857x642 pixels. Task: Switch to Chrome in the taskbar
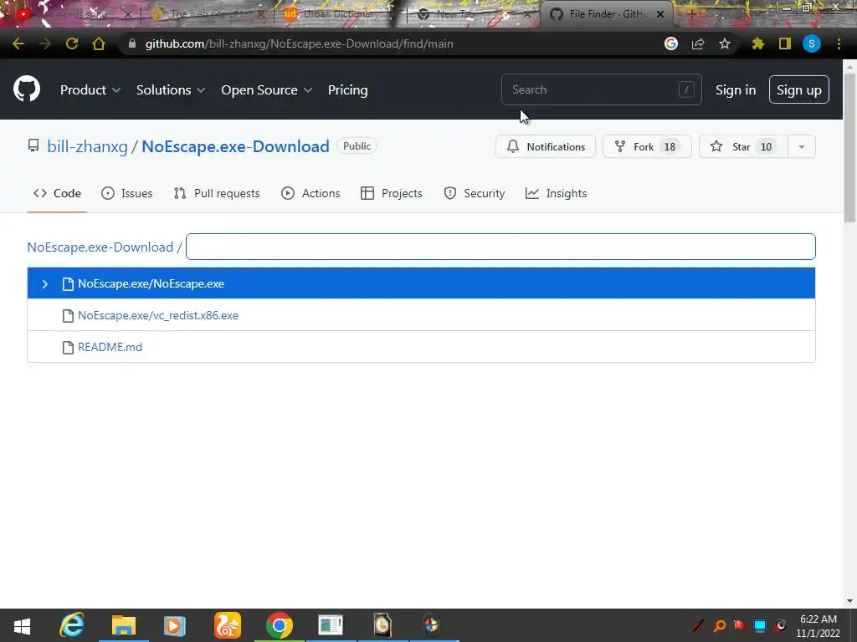pyautogui.click(x=280, y=625)
